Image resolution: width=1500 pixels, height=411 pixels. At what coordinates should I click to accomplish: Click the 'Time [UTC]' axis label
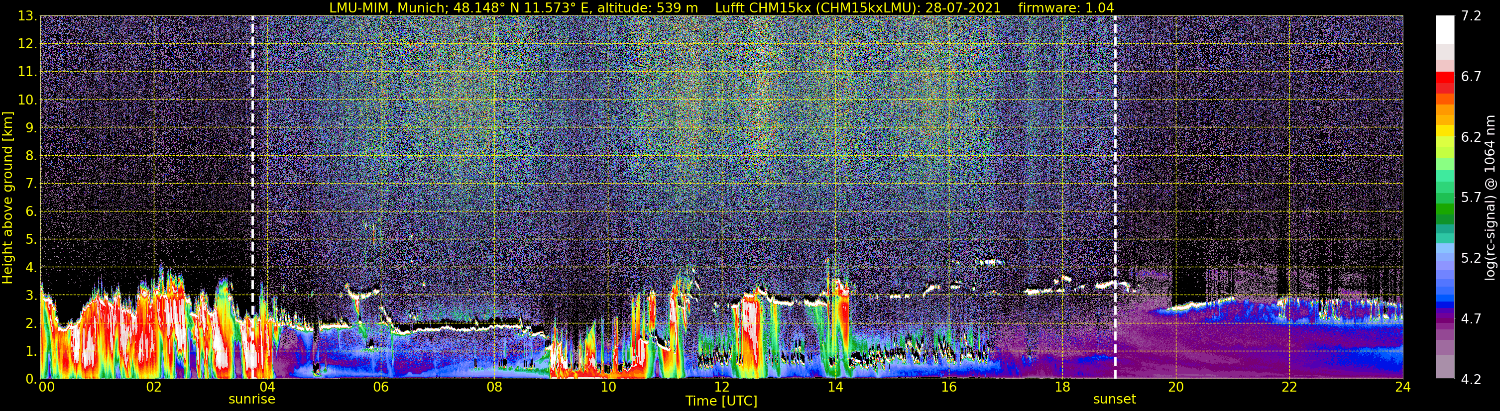click(721, 401)
